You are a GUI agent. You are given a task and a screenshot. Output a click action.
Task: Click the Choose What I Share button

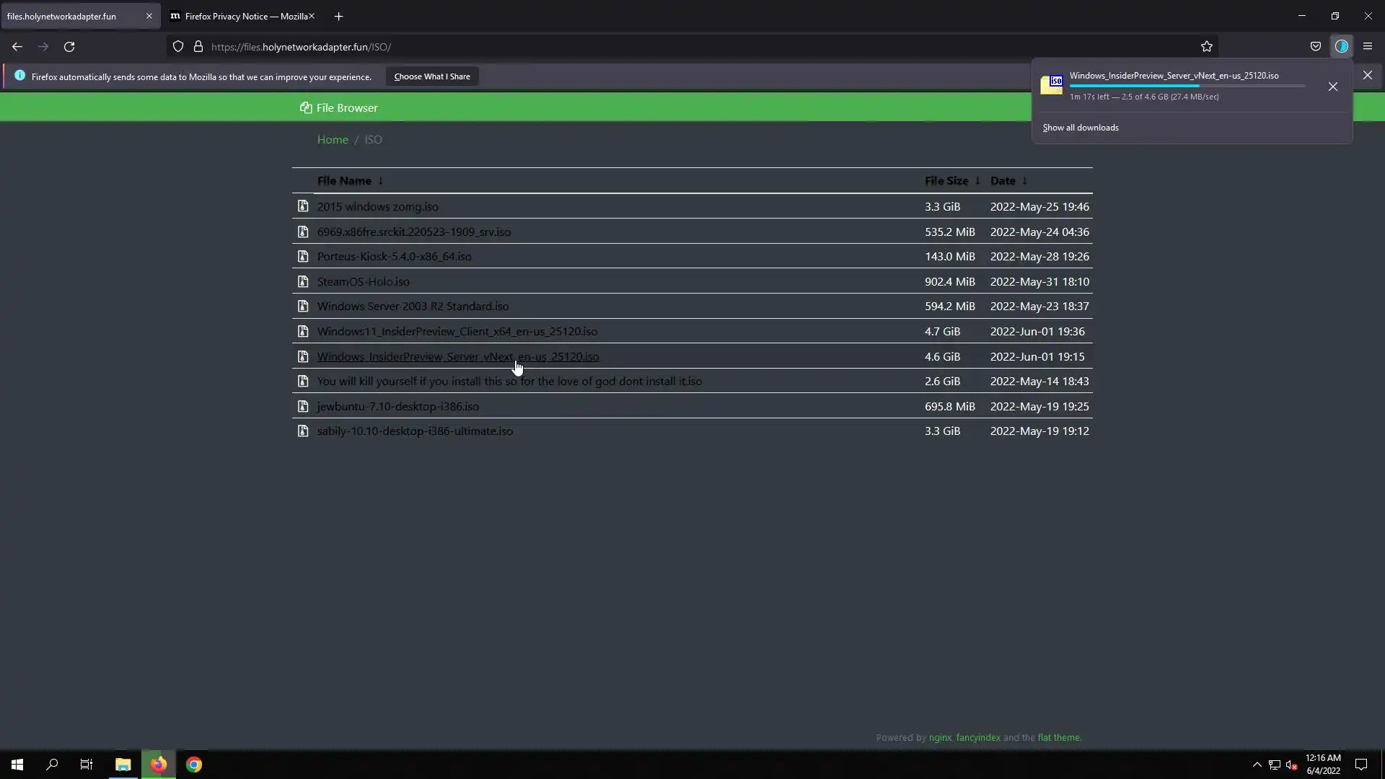[431, 76]
